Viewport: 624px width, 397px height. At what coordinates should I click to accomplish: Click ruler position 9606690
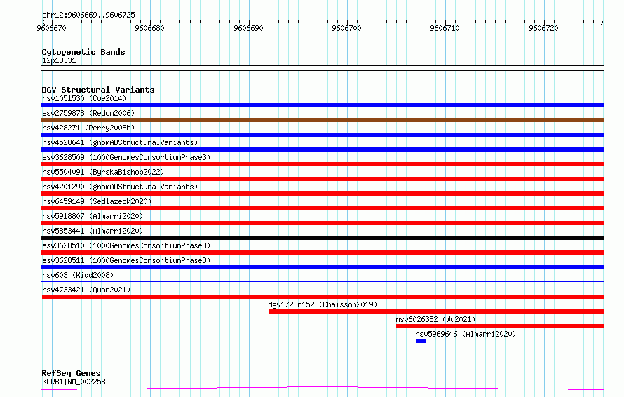(x=248, y=28)
